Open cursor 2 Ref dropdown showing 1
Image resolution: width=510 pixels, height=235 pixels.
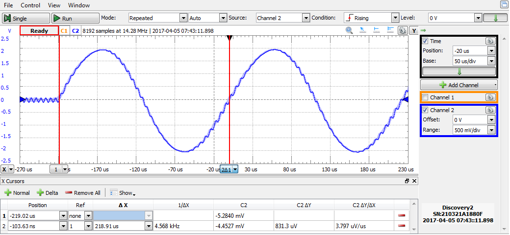88,226
